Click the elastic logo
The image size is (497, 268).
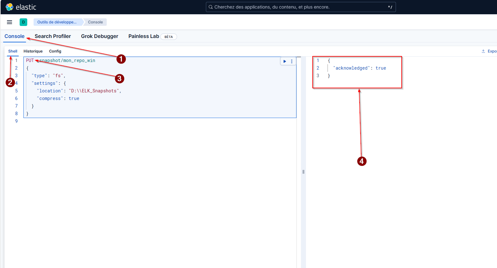21,7
